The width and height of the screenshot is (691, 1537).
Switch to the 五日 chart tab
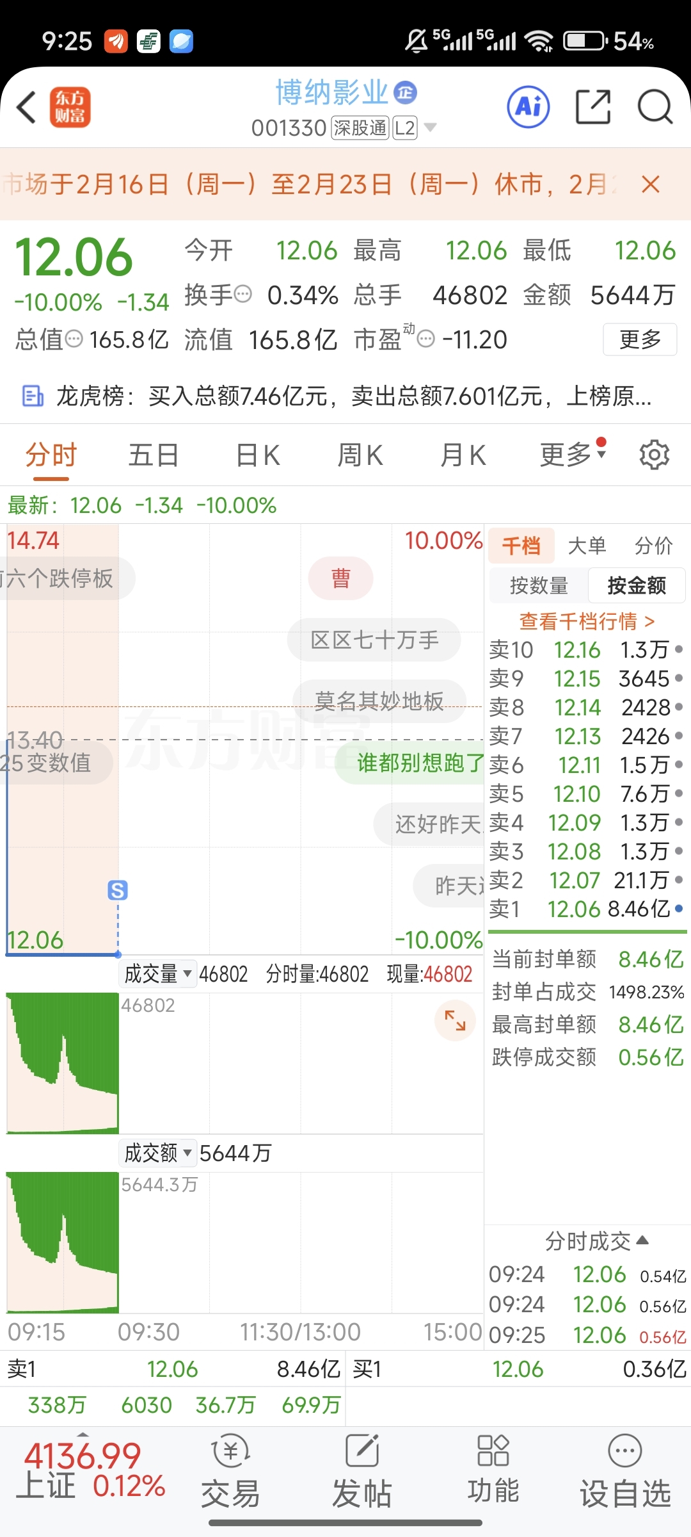(x=154, y=455)
